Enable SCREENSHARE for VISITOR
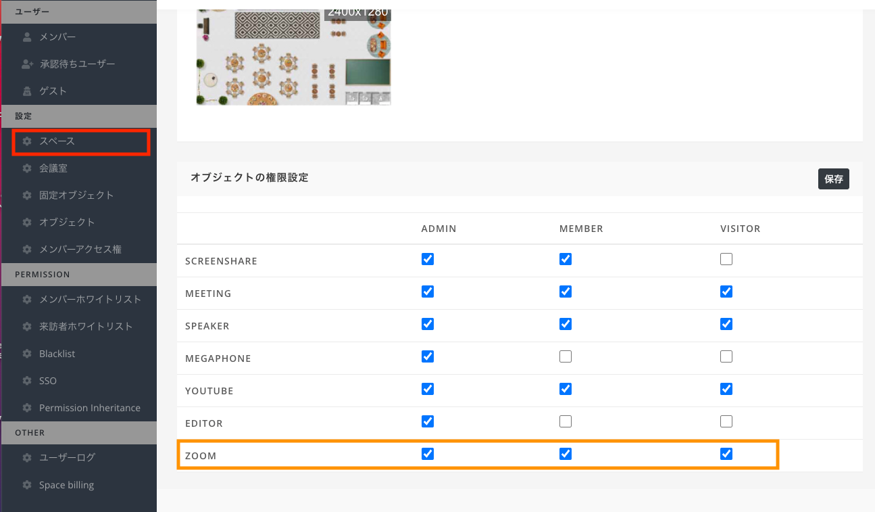The image size is (875, 512). [x=726, y=259]
